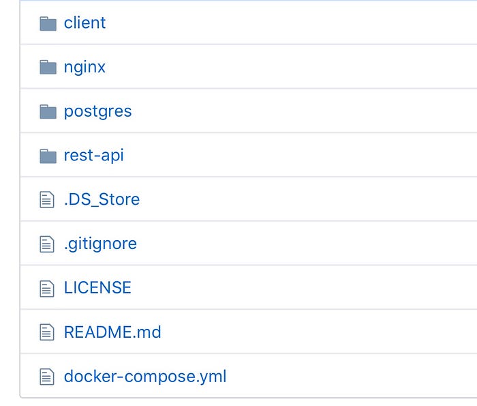
Task: Click the docker-compose.yml file icon
Action: (47, 377)
